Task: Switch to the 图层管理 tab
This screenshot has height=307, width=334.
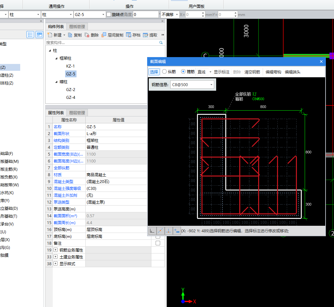Action: tap(77, 113)
